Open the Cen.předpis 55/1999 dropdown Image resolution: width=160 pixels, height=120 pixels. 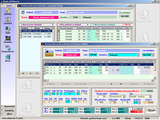[153, 55]
